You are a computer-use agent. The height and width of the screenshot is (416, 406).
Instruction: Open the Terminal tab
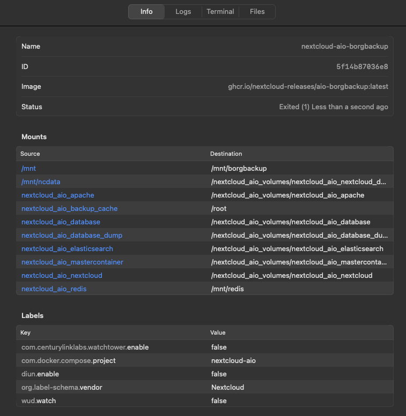tap(220, 12)
